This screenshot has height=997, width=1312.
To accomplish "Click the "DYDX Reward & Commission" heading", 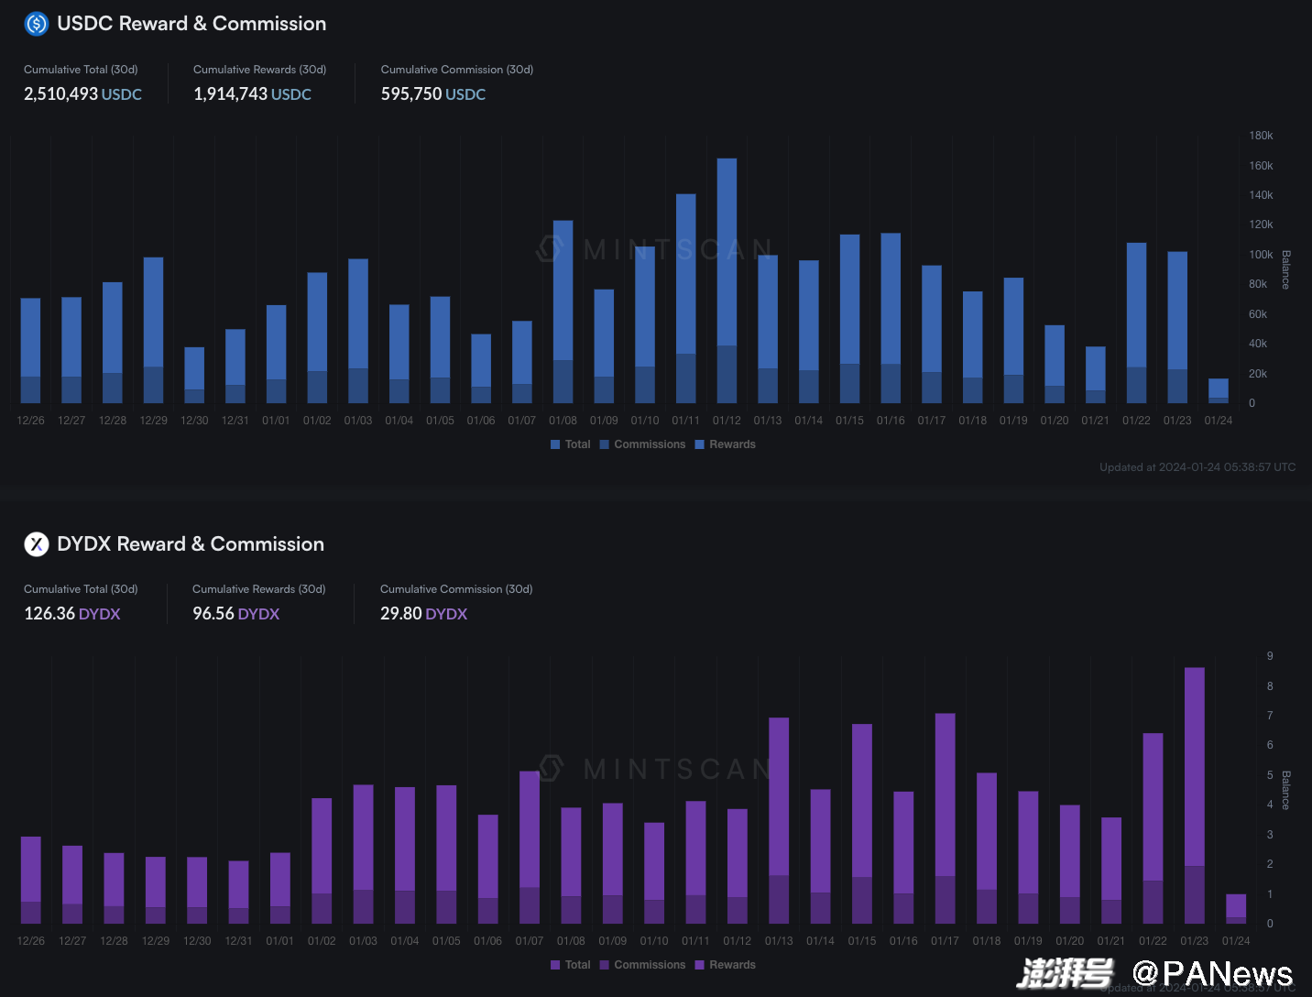I will pyautogui.click(x=191, y=544).
